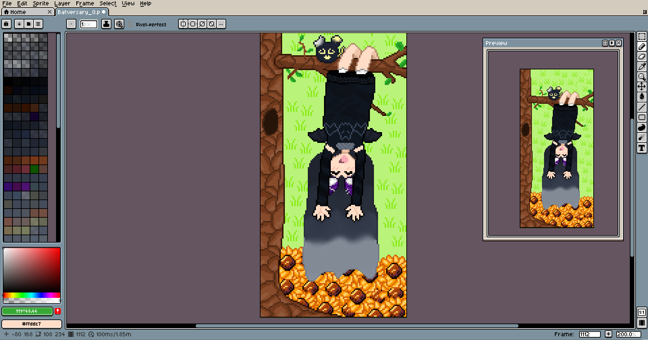The width and height of the screenshot is (648, 340).
Task: Toggle horizontal symmetry mode button
Action: [x=183, y=24]
